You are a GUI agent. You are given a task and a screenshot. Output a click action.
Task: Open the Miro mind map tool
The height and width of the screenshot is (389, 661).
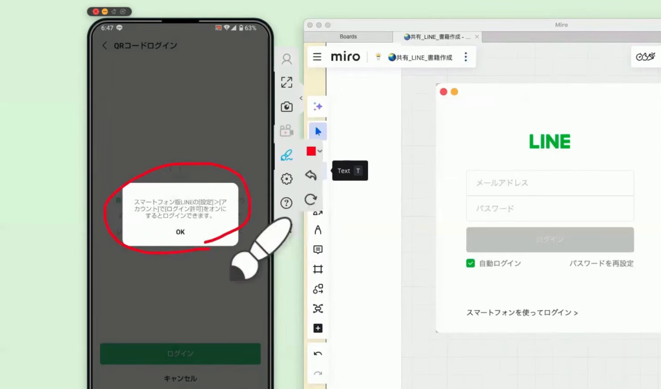(x=318, y=308)
